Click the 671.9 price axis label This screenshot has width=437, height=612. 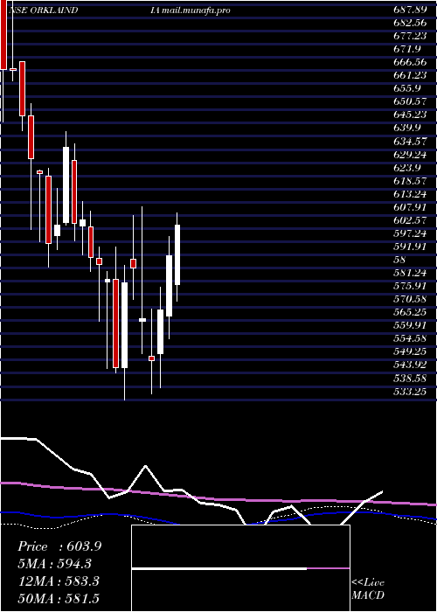(x=407, y=49)
